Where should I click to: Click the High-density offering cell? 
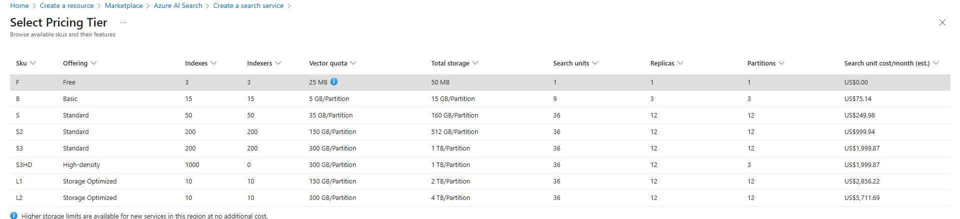click(x=82, y=165)
